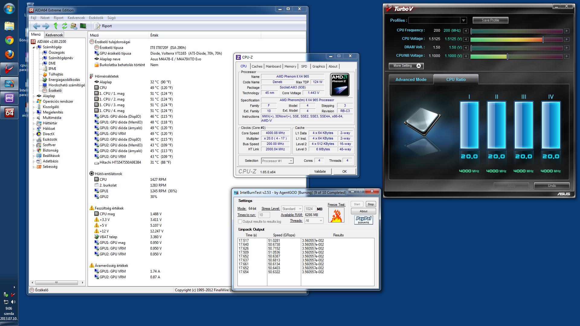This screenshot has height=326, width=580.
Task: Decrease CPU/NB Voltage with left arrow
Action: (466, 56)
